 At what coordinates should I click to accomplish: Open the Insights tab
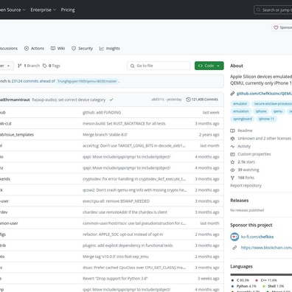coord(110,49)
